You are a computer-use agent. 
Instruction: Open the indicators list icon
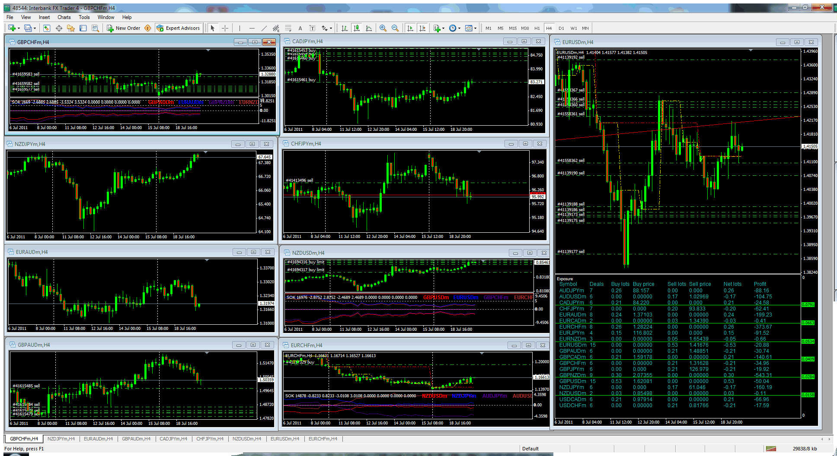tap(437, 28)
